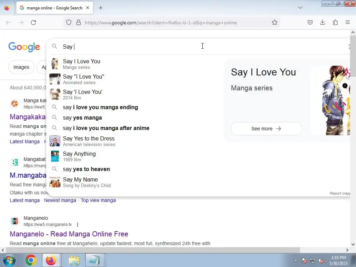The width and height of the screenshot is (356, 267).
Task: Click the manga cover image in preview panel
Action: point(336,100)
